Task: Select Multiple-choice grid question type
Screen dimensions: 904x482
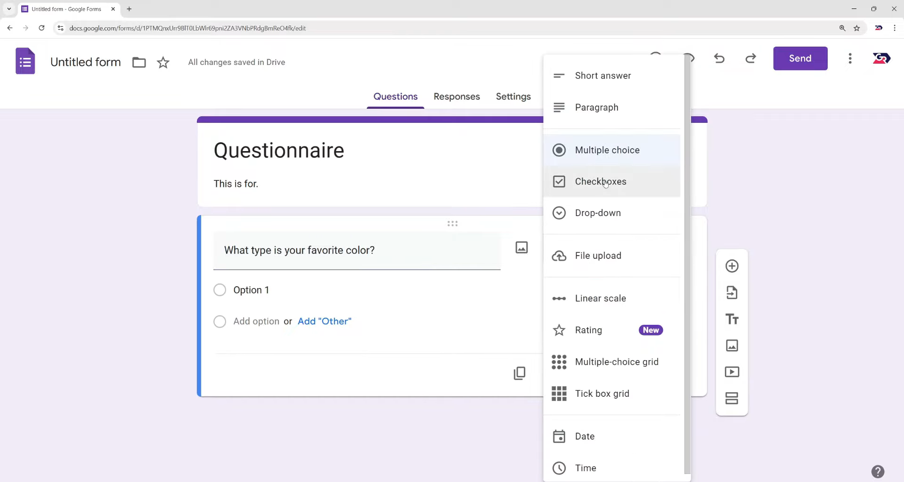Action: point(612,362)
